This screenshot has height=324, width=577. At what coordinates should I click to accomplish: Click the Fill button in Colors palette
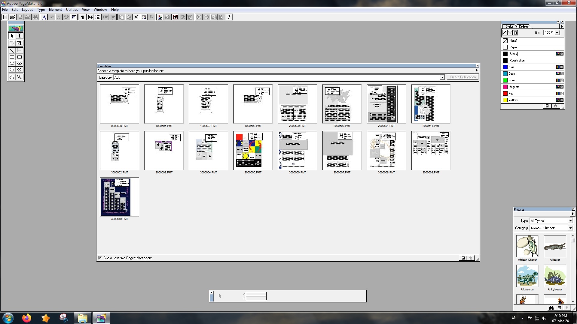tap(510, 33)
